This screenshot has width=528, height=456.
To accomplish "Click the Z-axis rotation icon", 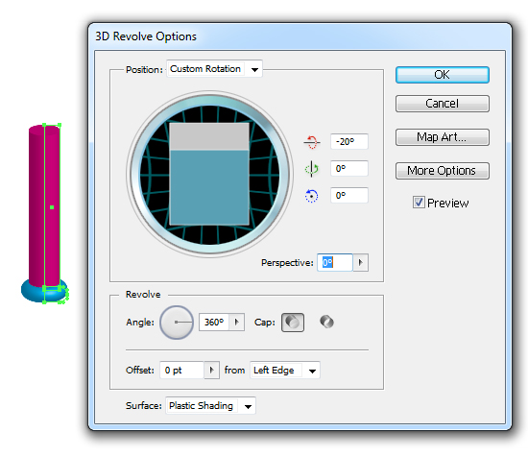I will click(311, 196).
